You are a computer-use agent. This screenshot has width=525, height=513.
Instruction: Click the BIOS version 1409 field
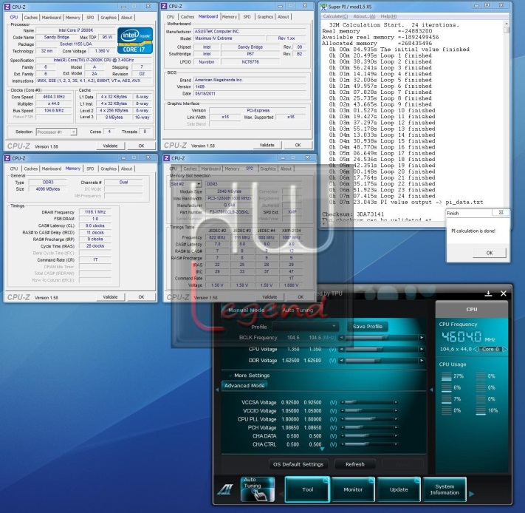[x=250, y=86]
